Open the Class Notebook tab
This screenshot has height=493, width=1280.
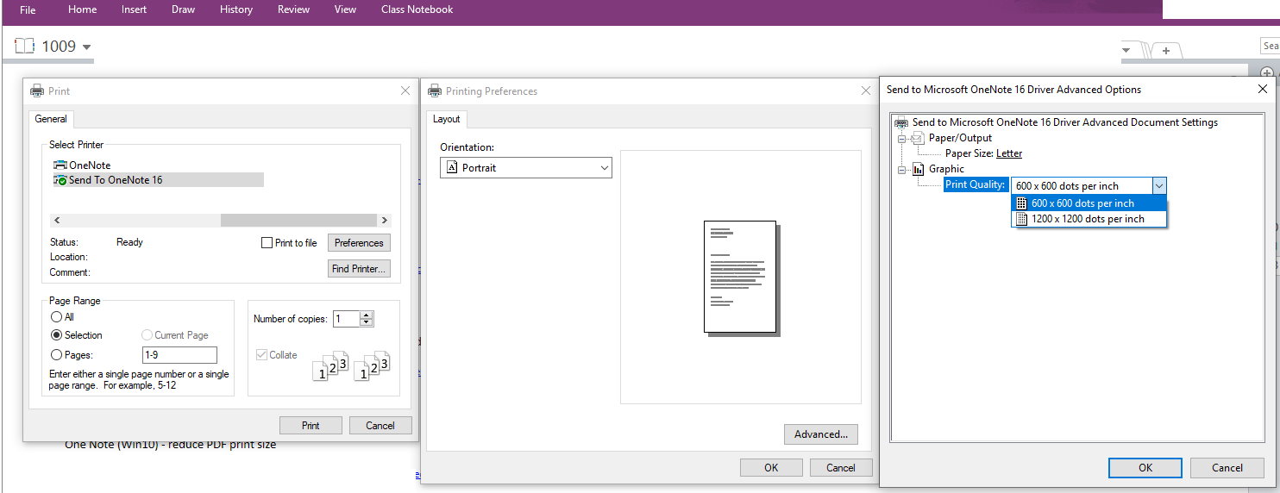click(417, 9)
